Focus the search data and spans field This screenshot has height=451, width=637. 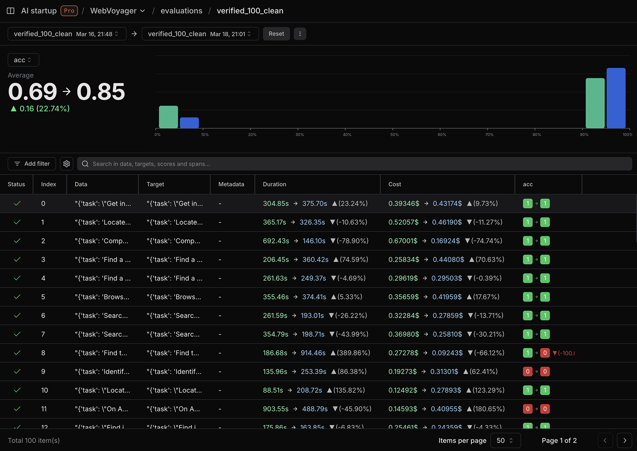(354, 164)
